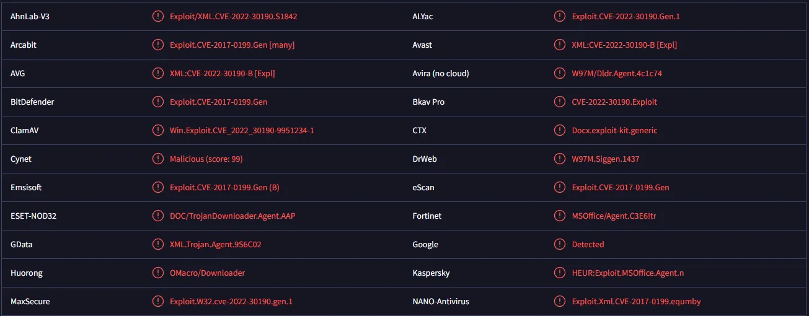Click the alert icon in Google row
Image resolution: width=809 pixels, height=316 pixels.
pos(560,244)
